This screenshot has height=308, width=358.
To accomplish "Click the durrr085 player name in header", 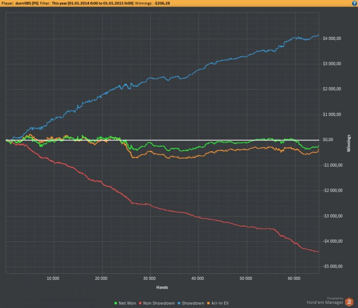I will coord(27,3).
